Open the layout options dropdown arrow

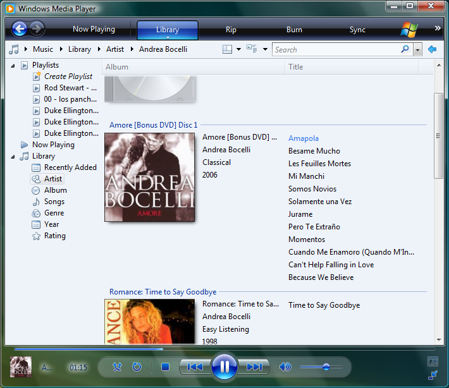(238, 49)
